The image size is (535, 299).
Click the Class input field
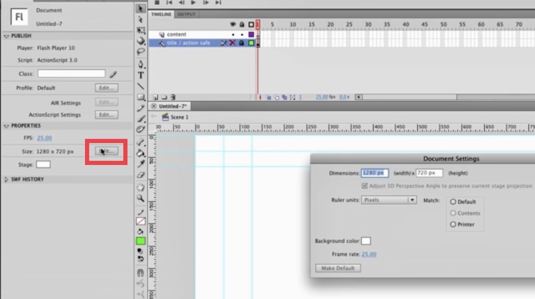pyautogui.click(x=71, y=73)
